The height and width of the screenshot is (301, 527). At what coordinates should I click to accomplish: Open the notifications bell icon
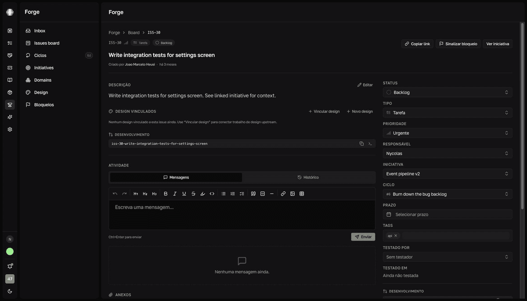10,266
